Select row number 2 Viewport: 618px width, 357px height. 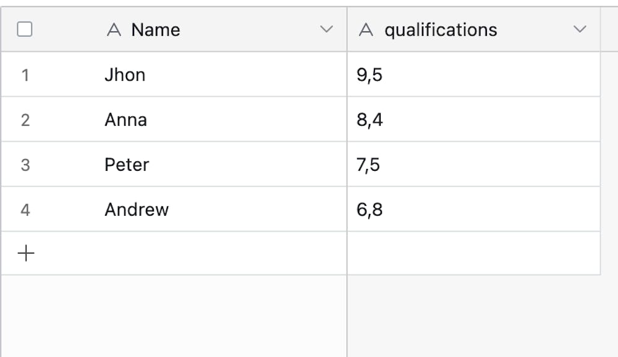[25, 120]
